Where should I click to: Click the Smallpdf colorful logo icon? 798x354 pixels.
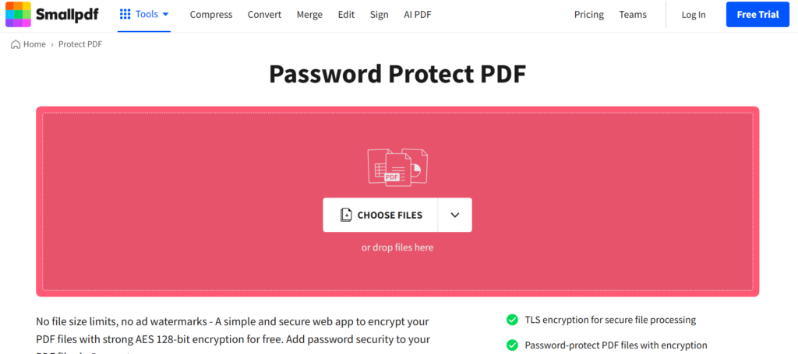pos(19,14)
